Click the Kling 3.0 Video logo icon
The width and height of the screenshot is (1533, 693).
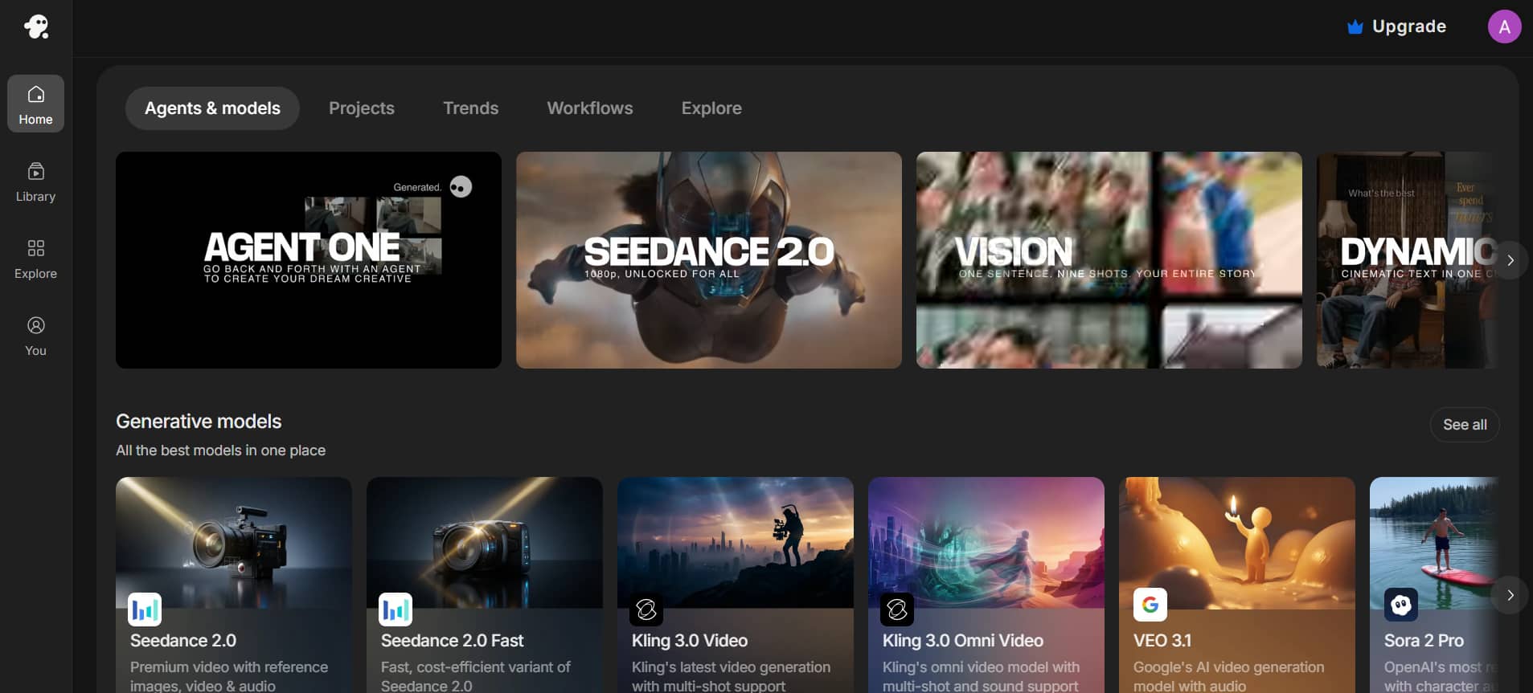(646, 609)
